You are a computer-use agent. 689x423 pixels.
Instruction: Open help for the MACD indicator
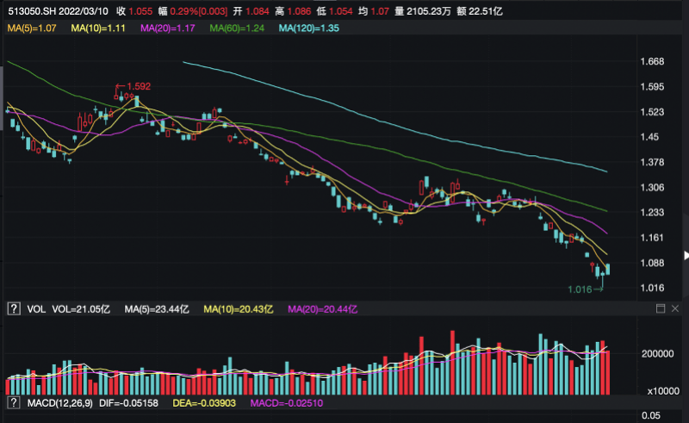(13, 402)
